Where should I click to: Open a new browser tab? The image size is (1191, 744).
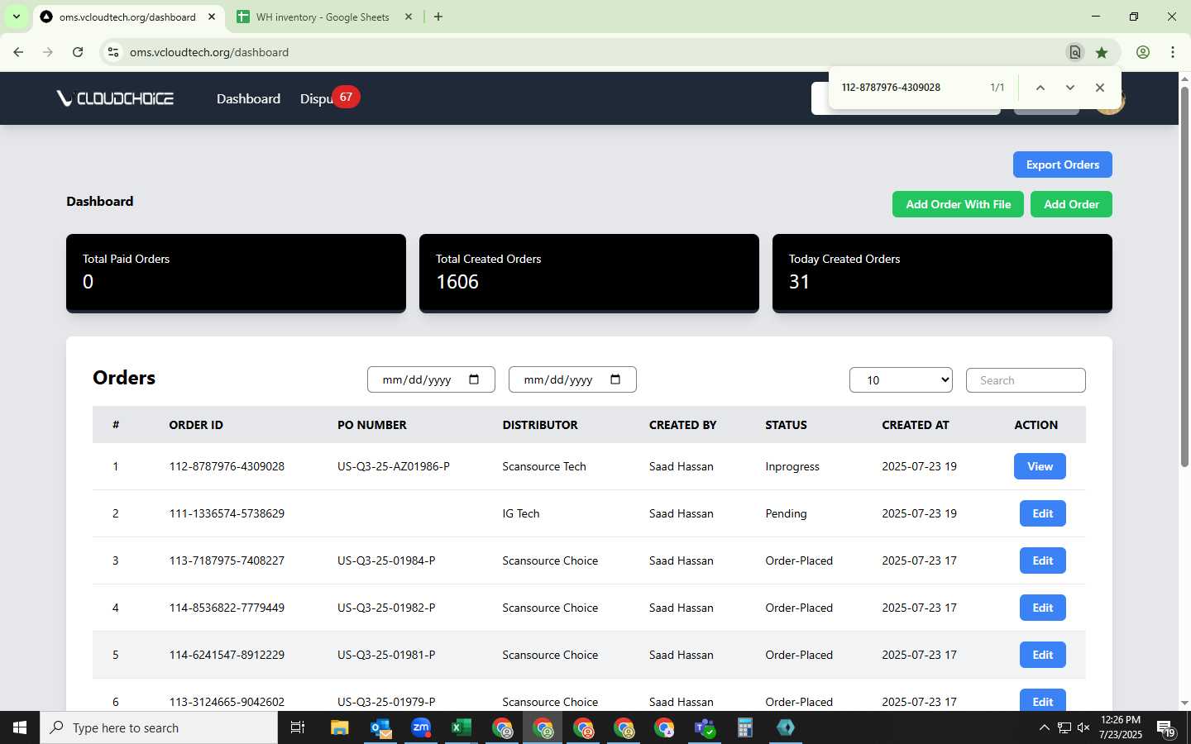438,17
